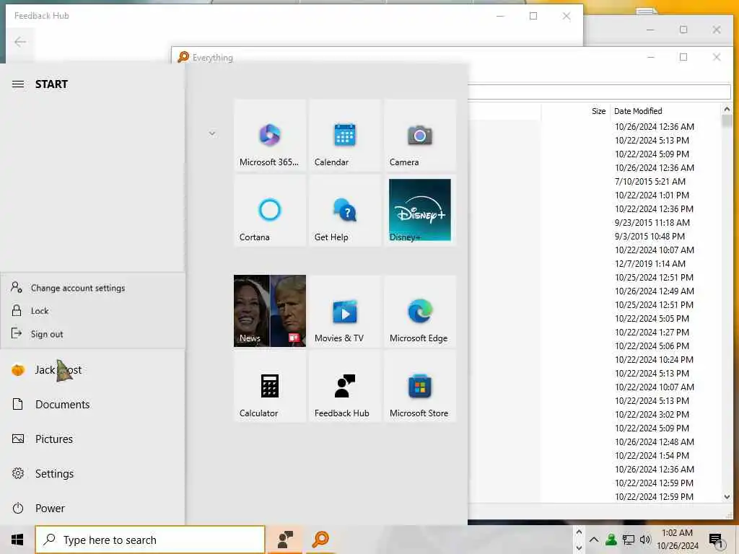Click the Feedback Hub back arrow
Screen dimensions: 739x554
pyautogui.click(x=19, y=42)
